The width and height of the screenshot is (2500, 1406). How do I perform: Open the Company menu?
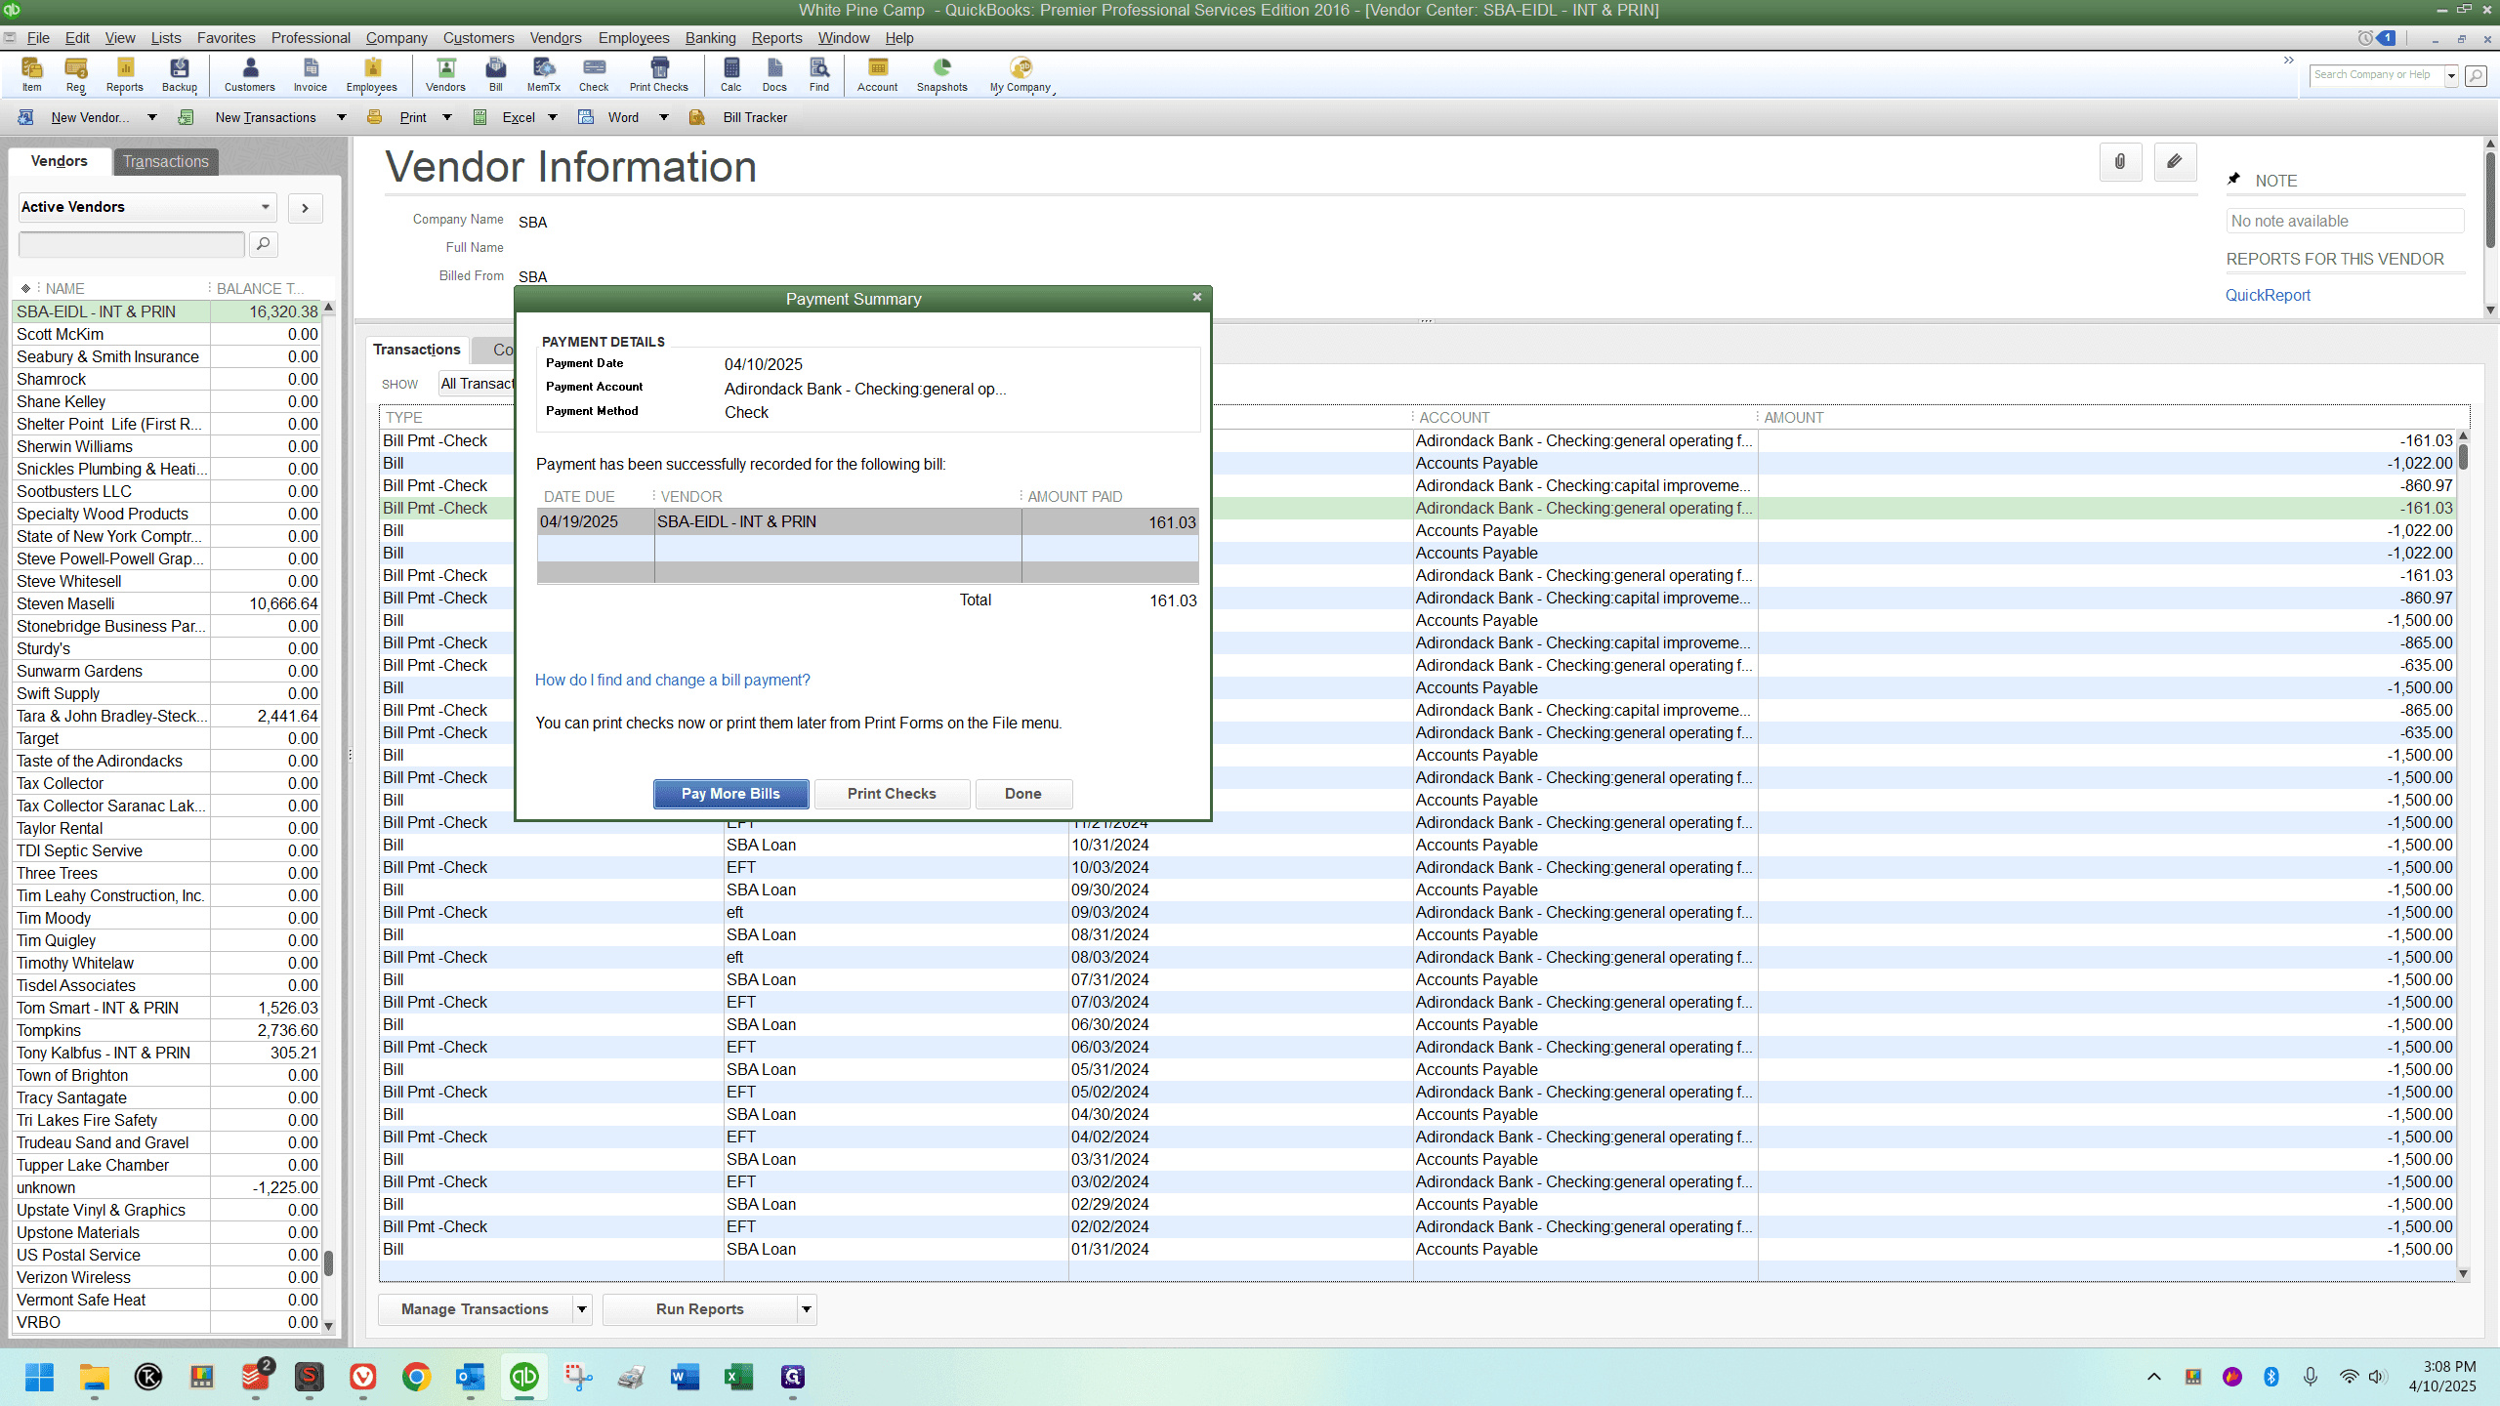point(396,38)
